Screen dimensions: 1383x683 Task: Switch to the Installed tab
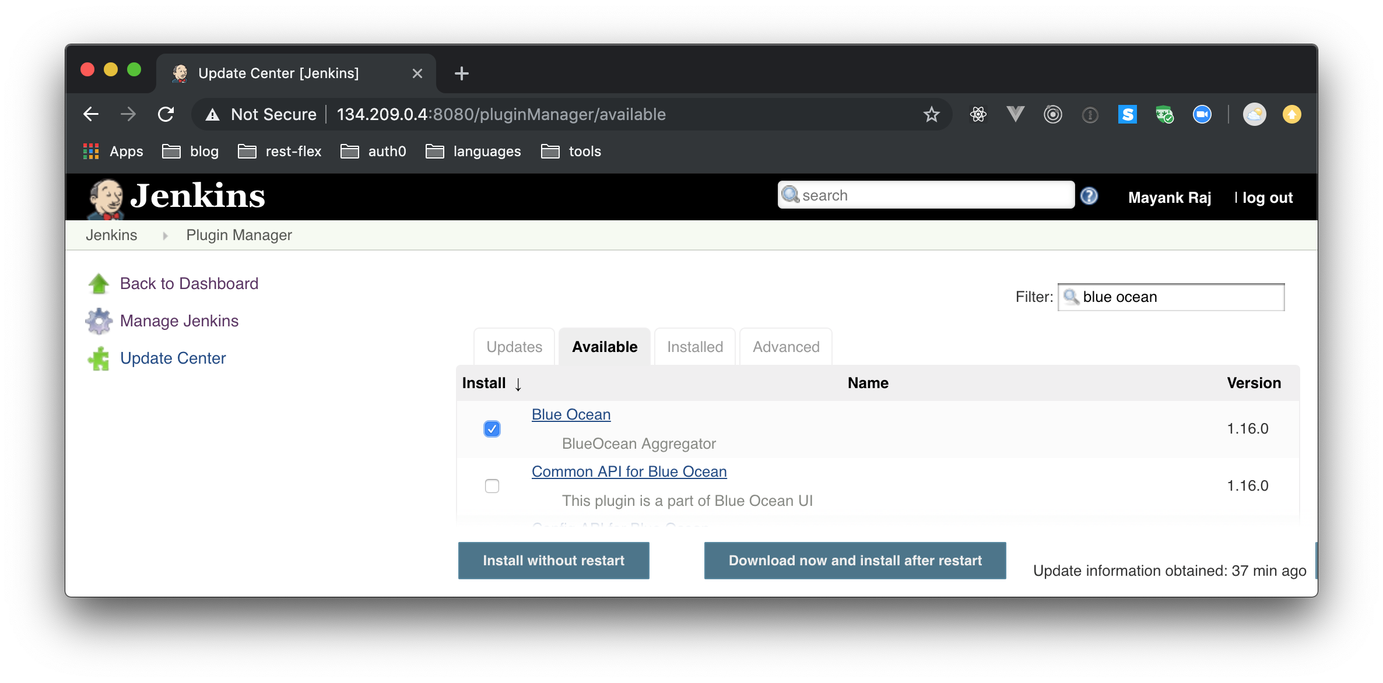(x=694, y=347)
